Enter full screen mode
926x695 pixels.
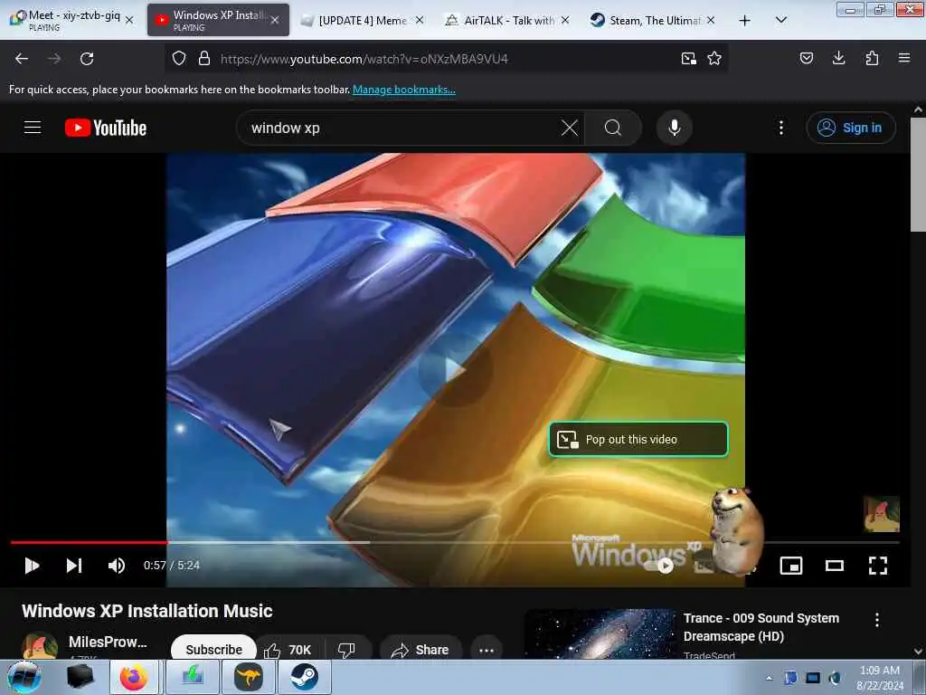[x=877, y=566]
